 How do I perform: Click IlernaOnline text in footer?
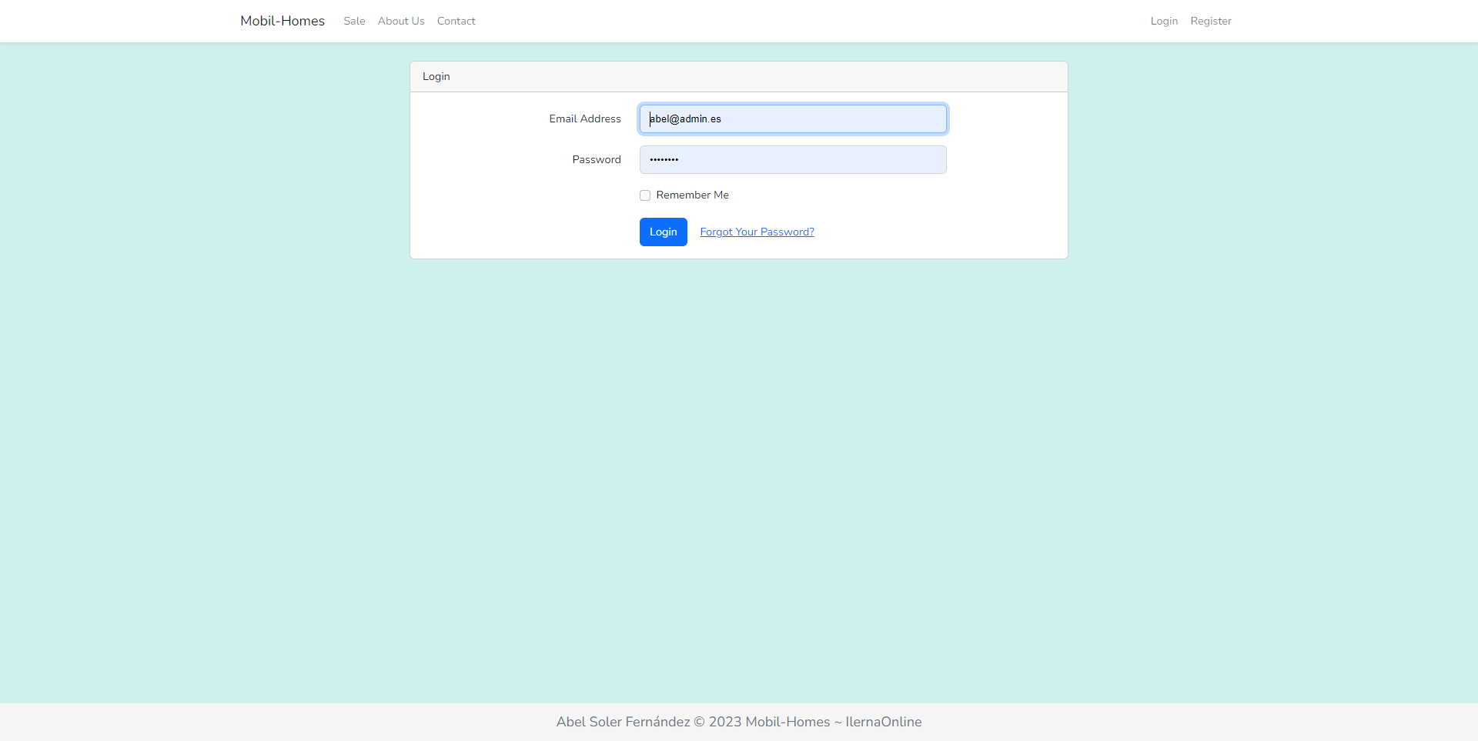click(883, 722)
